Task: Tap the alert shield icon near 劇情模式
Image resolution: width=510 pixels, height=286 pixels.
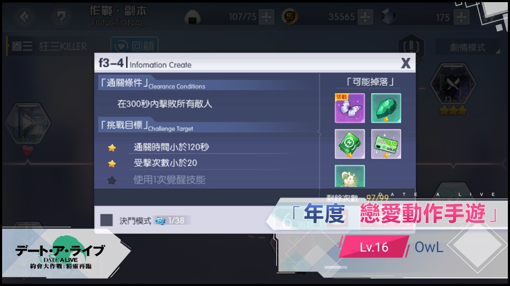Action: (x=411, y=47)
